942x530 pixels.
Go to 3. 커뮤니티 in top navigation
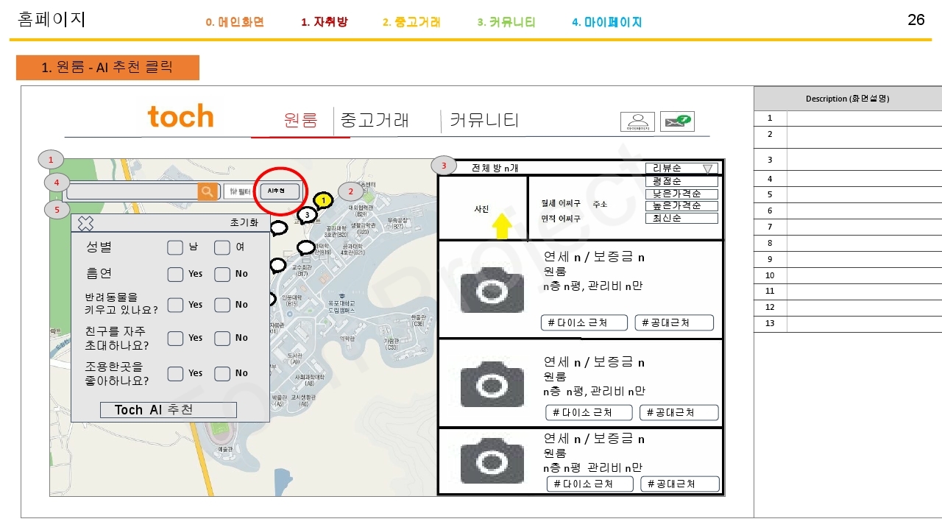coord(506,22)
